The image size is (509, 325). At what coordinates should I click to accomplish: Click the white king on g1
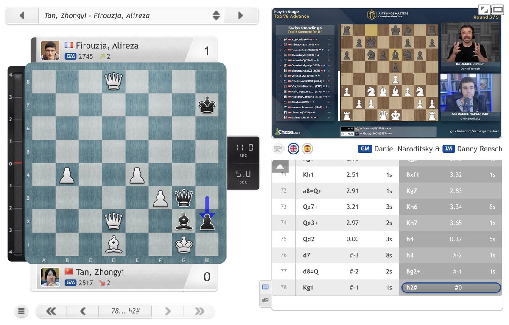click(184, 245)
